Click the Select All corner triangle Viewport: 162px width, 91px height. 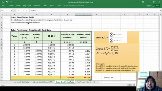[x=2, y=15]
